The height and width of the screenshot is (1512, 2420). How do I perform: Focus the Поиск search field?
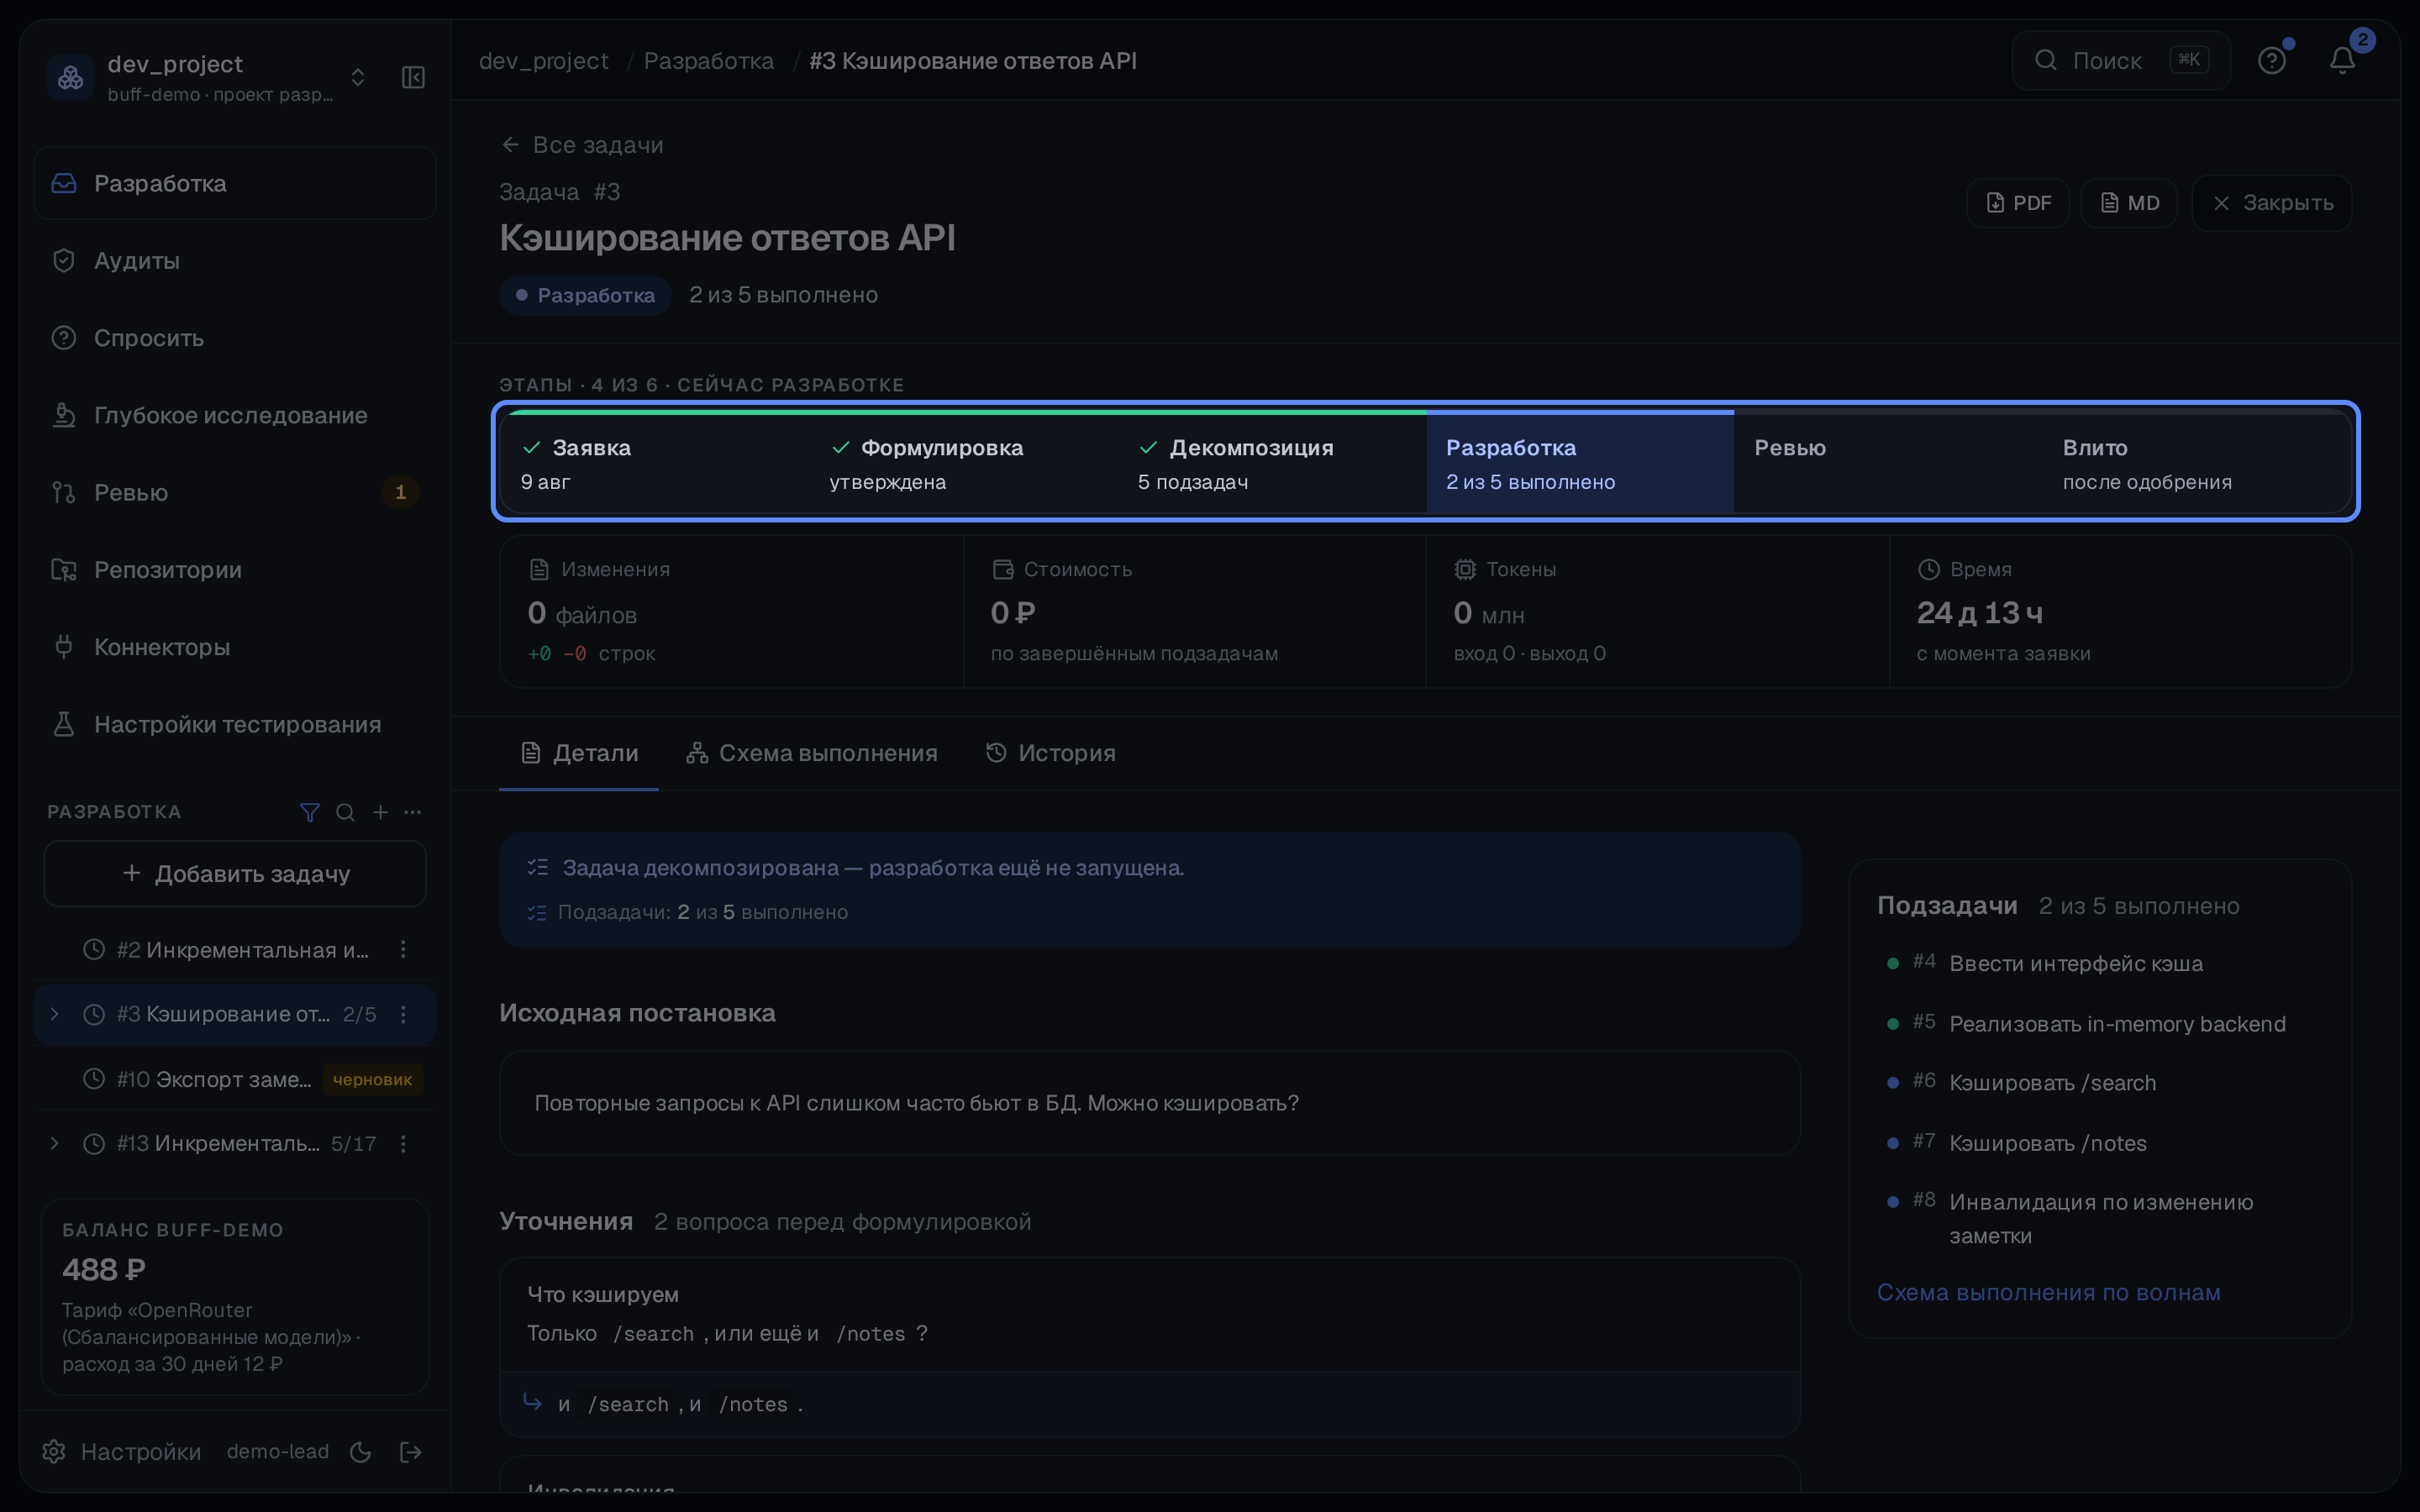tap(2121, 61)
